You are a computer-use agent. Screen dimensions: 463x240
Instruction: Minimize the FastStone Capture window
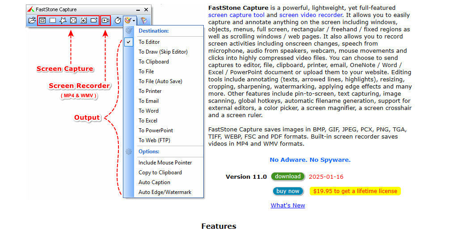[x=138, y=10]
